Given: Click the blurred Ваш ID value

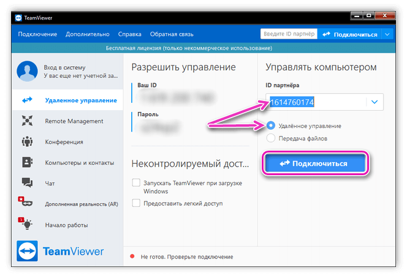Looking at the screenshot, I should click(177, 97).
